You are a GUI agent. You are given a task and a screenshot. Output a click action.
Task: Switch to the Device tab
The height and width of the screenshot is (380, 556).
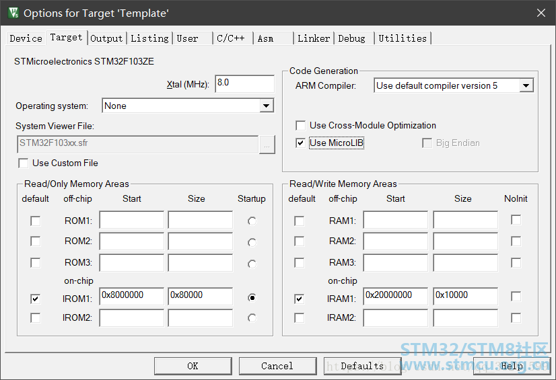pyautogui.click(x=26, y=38)
